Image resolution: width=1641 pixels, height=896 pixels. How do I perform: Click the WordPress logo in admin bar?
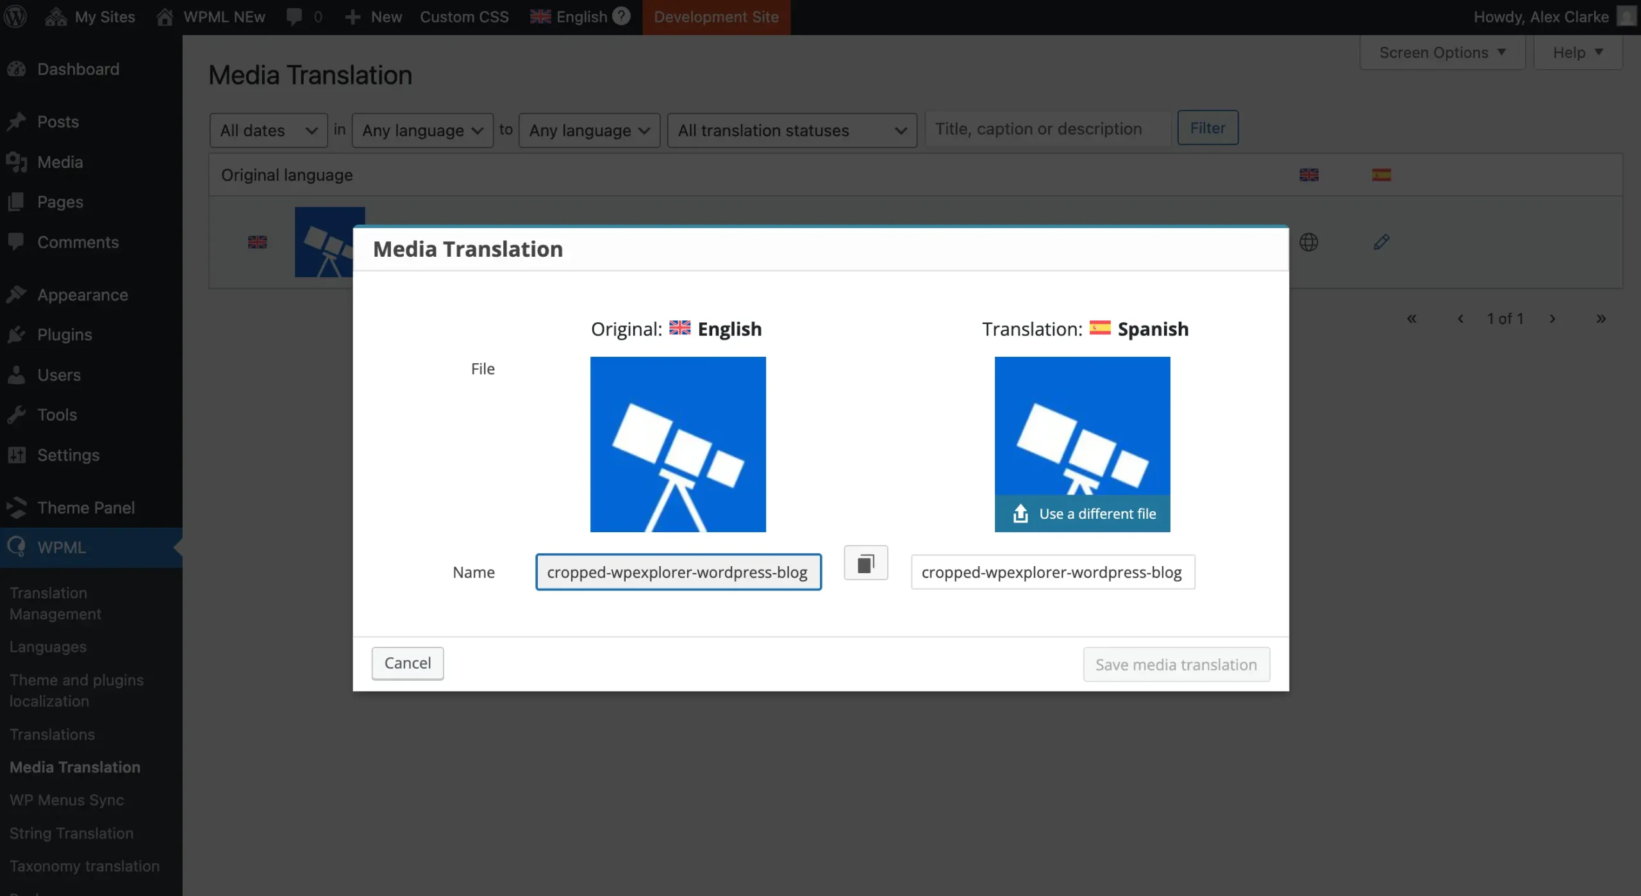(x=15, y=17)
